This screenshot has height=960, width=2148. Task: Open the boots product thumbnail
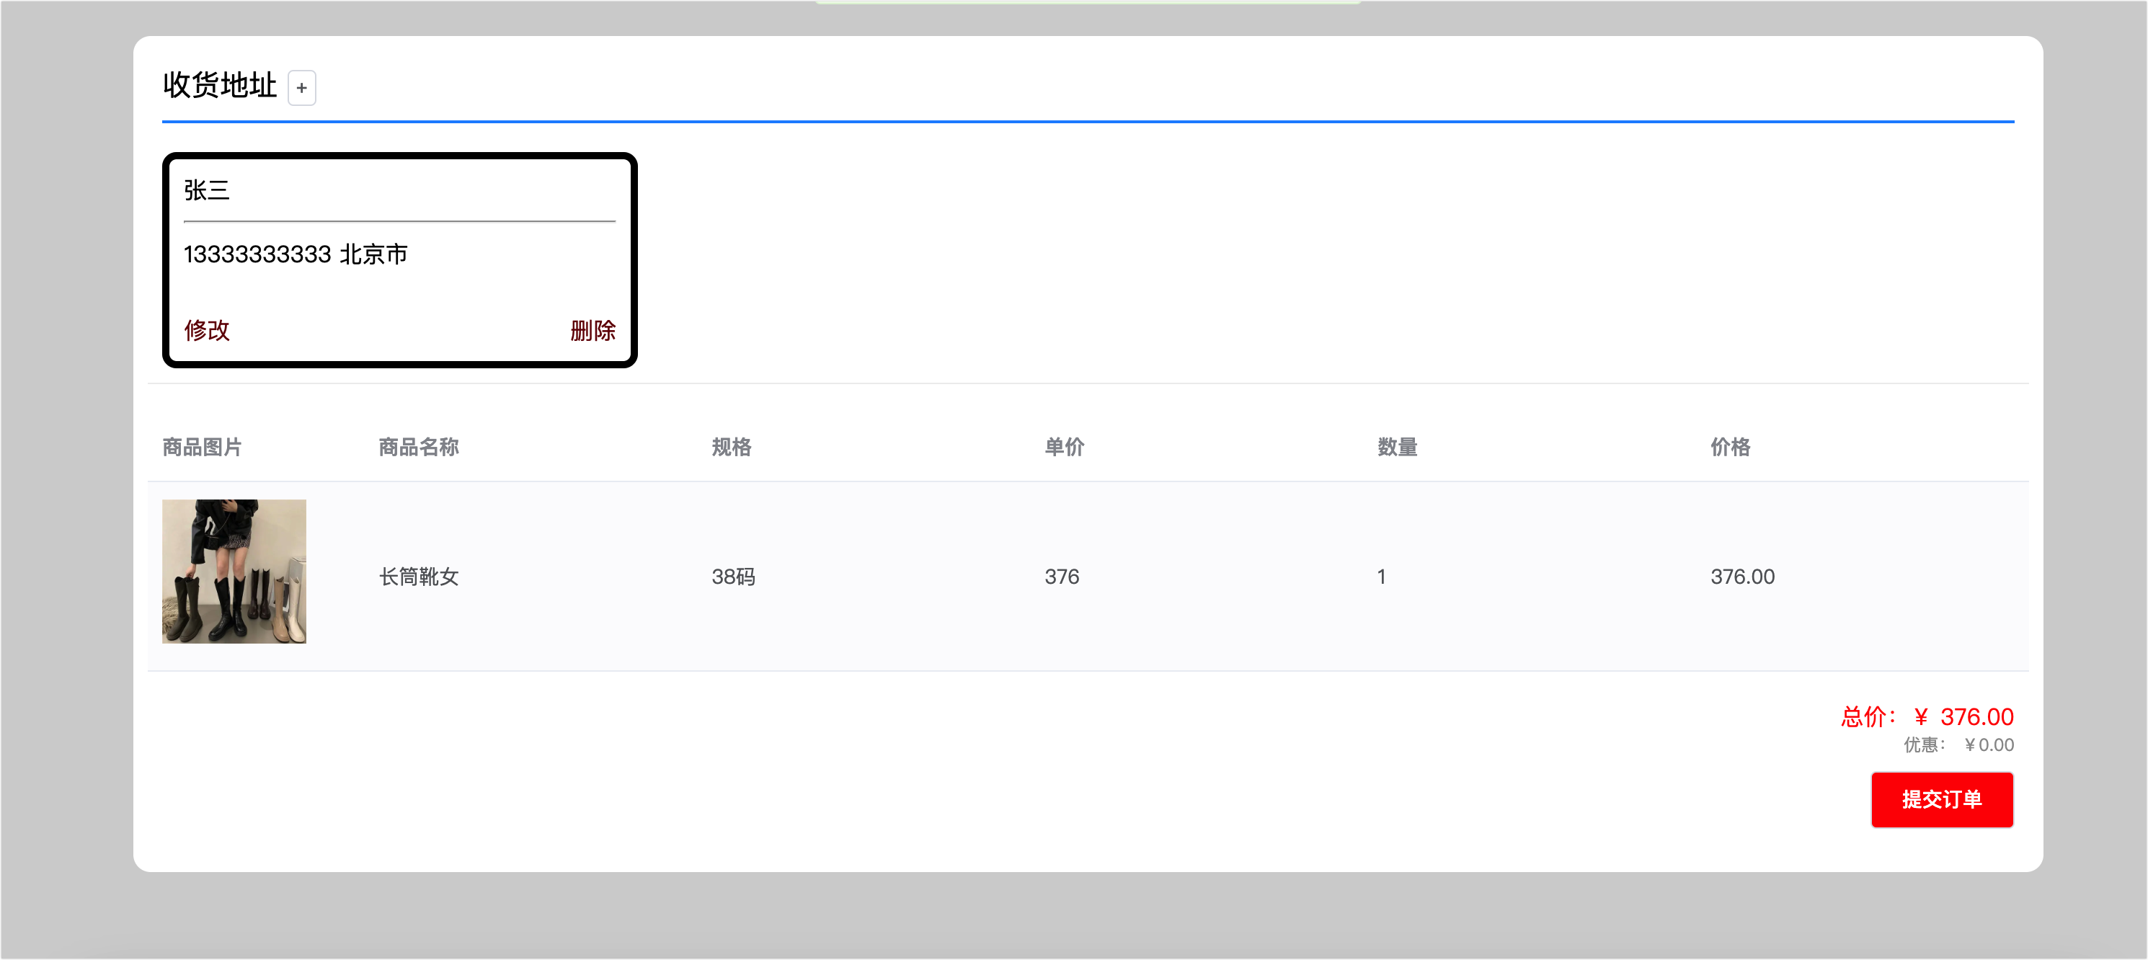[234, 572]
